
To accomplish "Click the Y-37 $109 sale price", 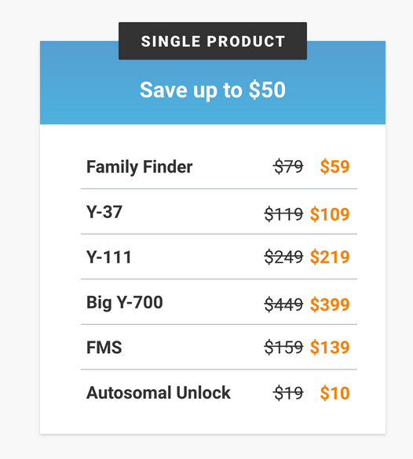I will (330, 214).
